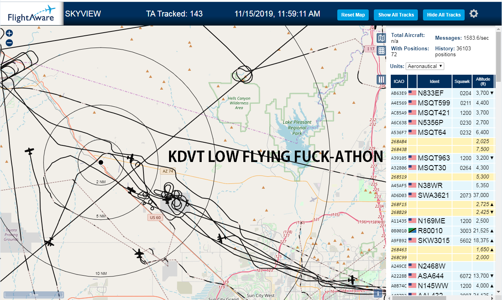502x300 pixels.
Task: Click the I 17 highway shield
Action: click(370, 49)
